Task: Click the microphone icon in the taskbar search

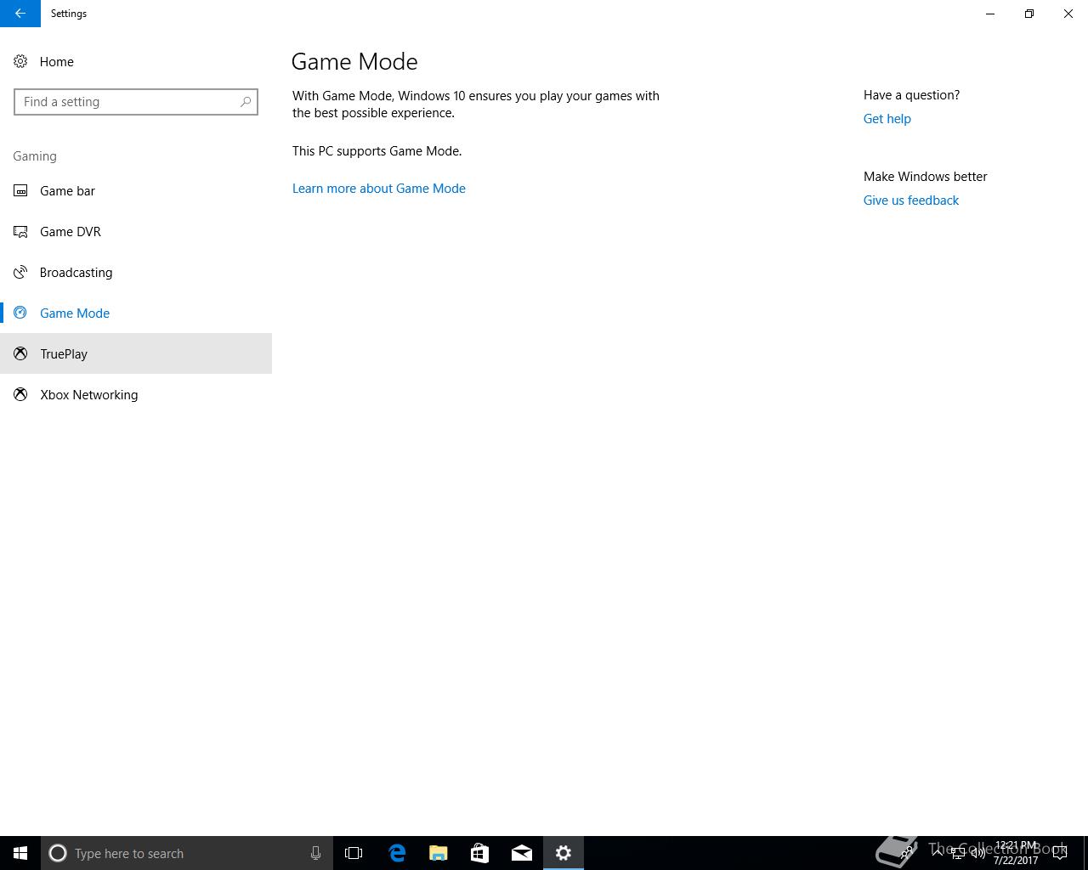Action: tap(315, 853)
